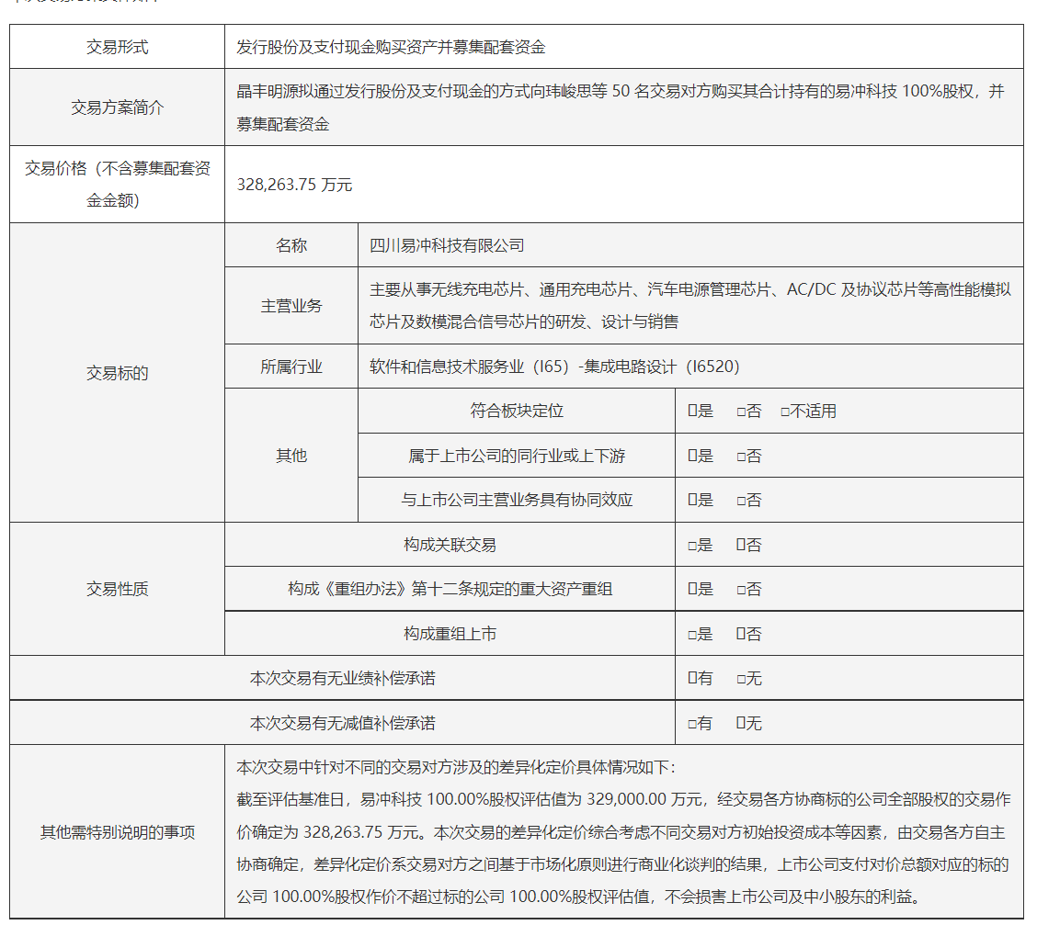Click the 本次交易有无减值补偿承诺 label
1037x925 pixels.
pyautogui.click(x=343, y=724)
